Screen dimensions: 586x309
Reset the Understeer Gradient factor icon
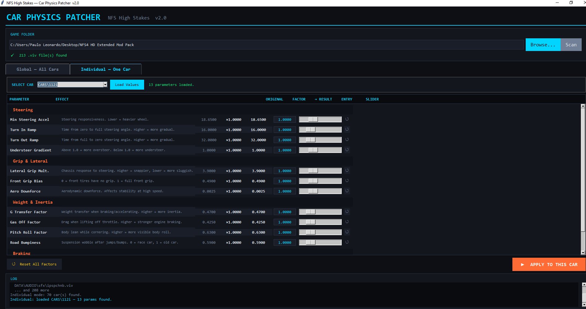347,150
